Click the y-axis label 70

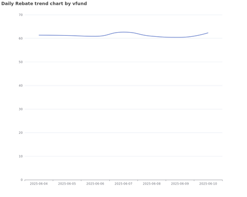coord(21,15)
